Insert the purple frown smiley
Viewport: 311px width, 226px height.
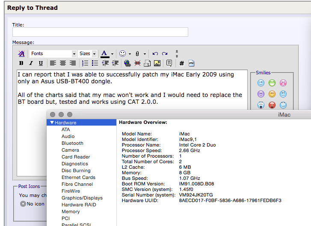[261, 94]
